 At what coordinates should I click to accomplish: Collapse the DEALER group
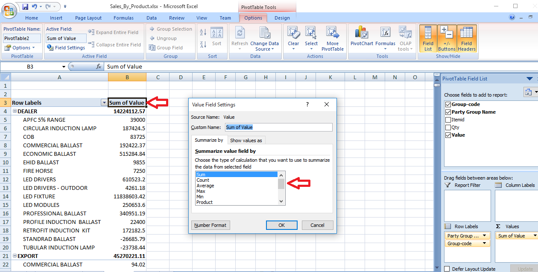(15, 111)
